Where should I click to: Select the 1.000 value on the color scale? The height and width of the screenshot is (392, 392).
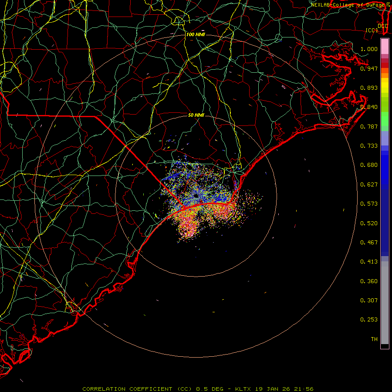coord(369,49)
